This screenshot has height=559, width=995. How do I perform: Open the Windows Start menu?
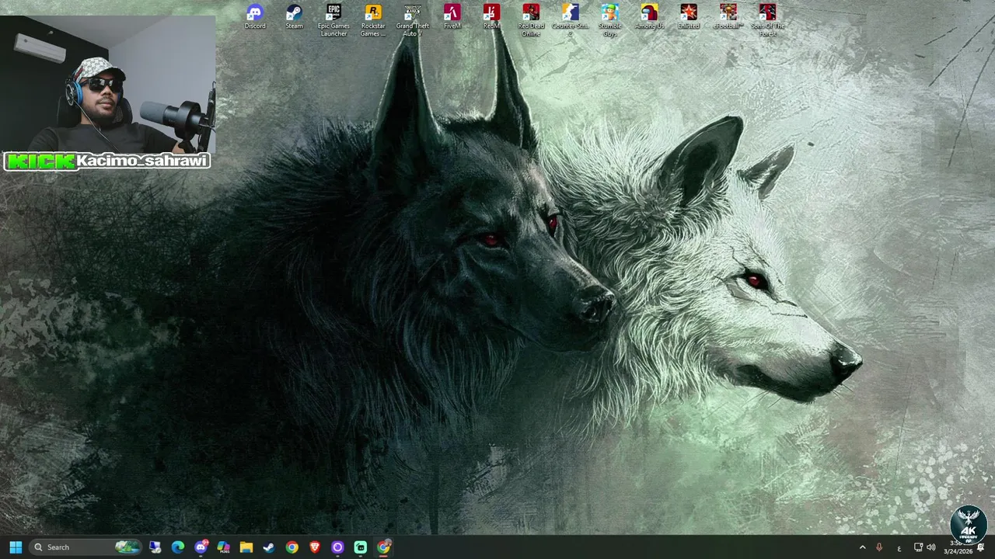[x=16, y=547]
